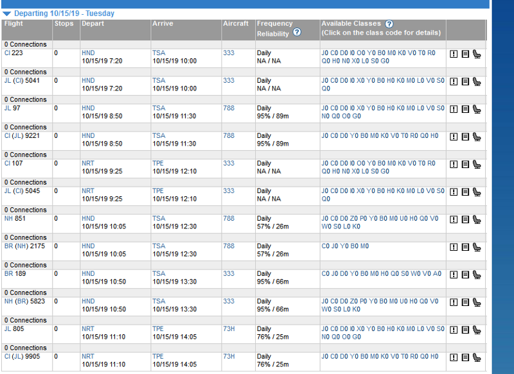Open alert info icon for BR (NH) 2175

(454, 247)
